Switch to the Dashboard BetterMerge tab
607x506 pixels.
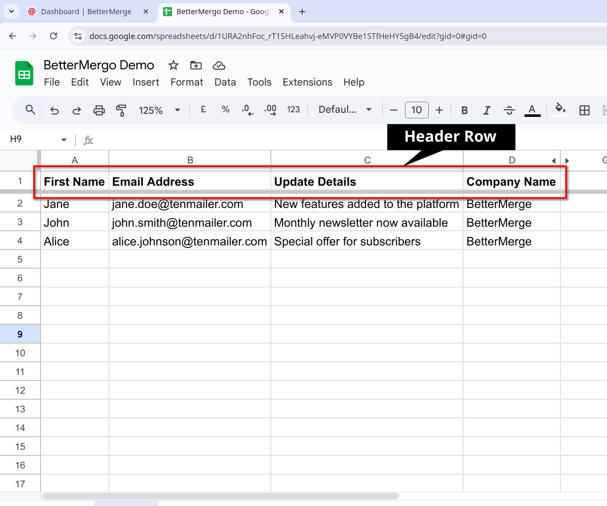click(x=86, y=12)
